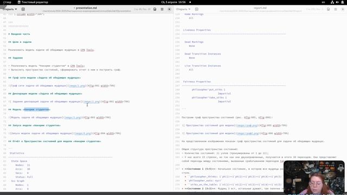Click the image/2.png link
347x195 pixels.
pos(92,102)
